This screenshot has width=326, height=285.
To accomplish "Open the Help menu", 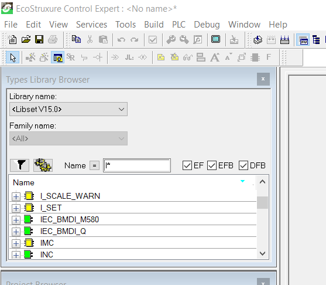I will [x=278, y=25].
